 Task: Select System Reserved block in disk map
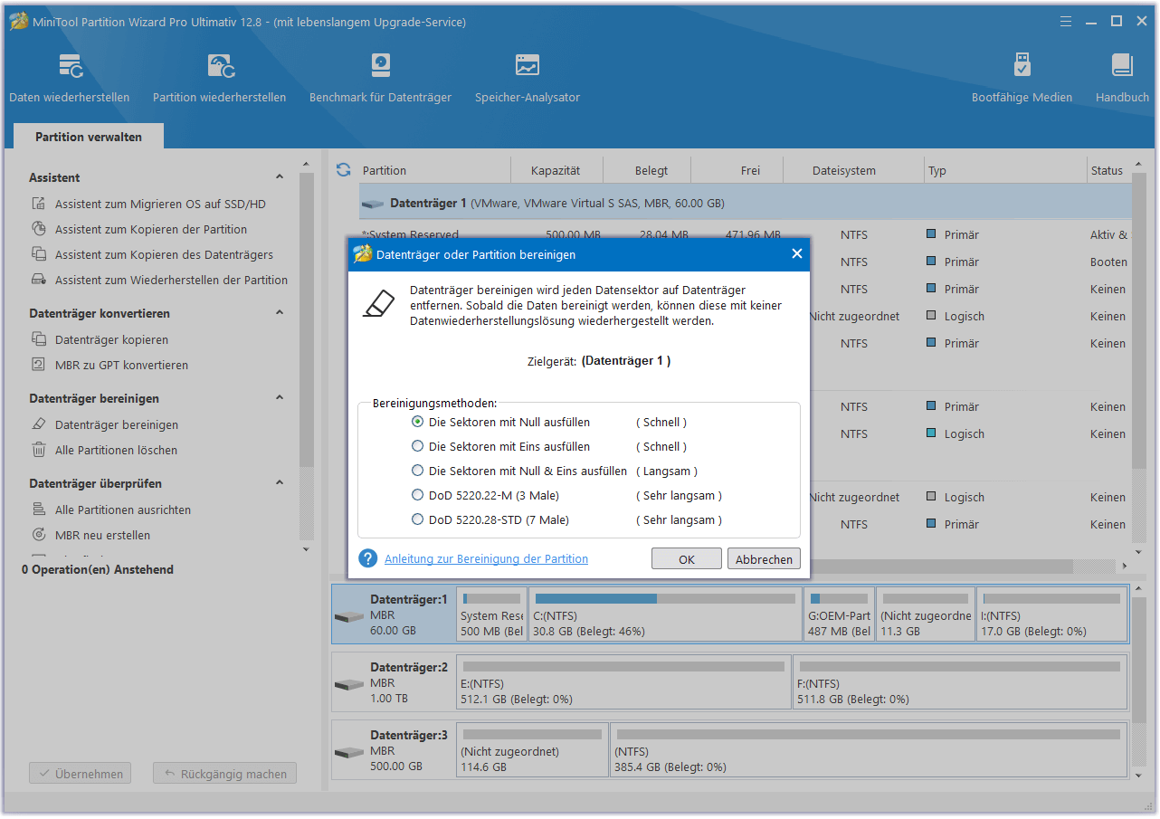(x=491, y=614)
